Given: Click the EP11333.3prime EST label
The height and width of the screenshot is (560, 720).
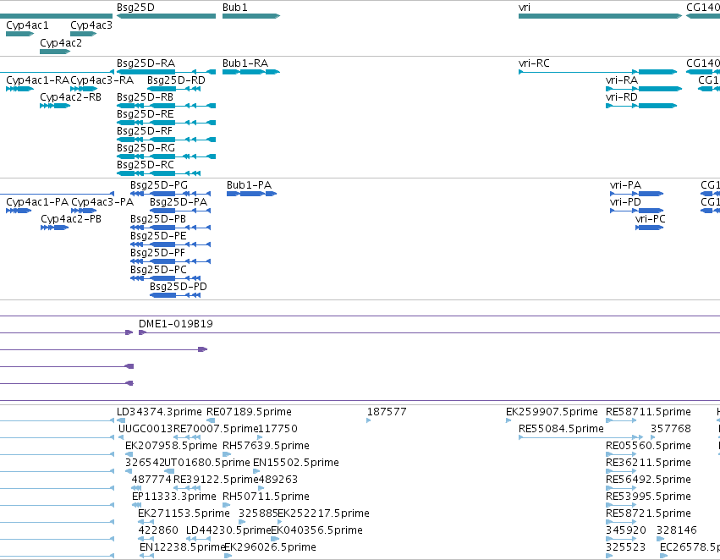Looking at the screenshot, I should [174, 497].
